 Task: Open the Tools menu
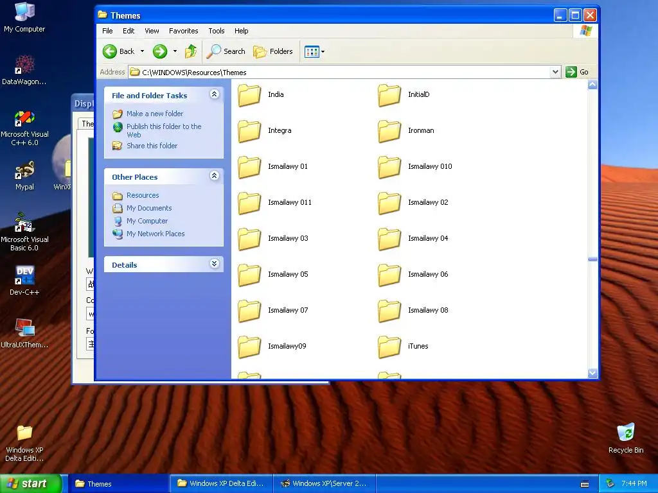click(217, 31)
